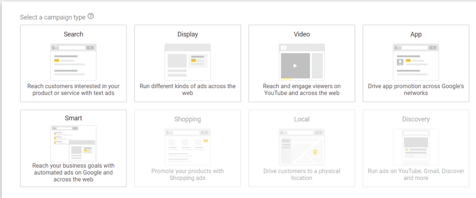This screenshot has height=198, width=476.
Task: Choose the Smart campaign type card
Action: [73, 148]
